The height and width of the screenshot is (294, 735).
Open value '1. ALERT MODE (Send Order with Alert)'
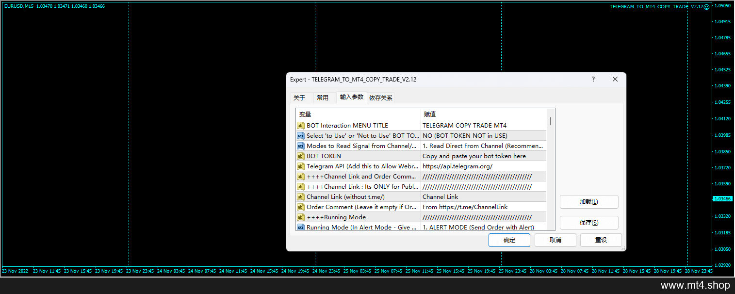point(484,227)
